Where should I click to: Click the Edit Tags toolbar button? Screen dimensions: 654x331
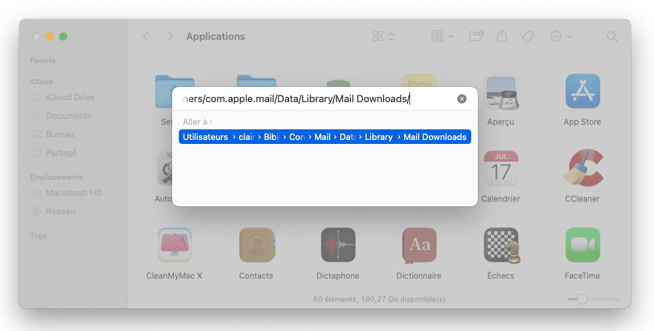point(528,36)
